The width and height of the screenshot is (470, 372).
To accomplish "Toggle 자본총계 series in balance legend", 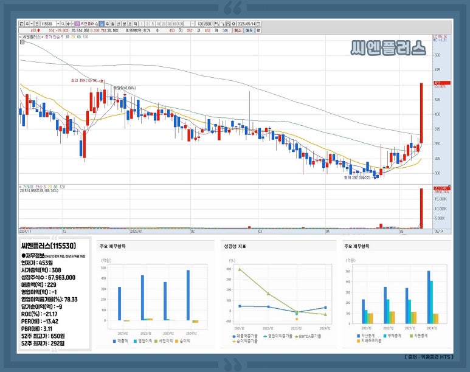I will tap(418, 336).
